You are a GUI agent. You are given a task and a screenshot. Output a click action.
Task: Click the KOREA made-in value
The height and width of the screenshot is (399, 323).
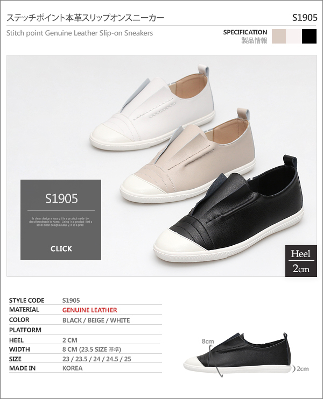click(72, 368)
